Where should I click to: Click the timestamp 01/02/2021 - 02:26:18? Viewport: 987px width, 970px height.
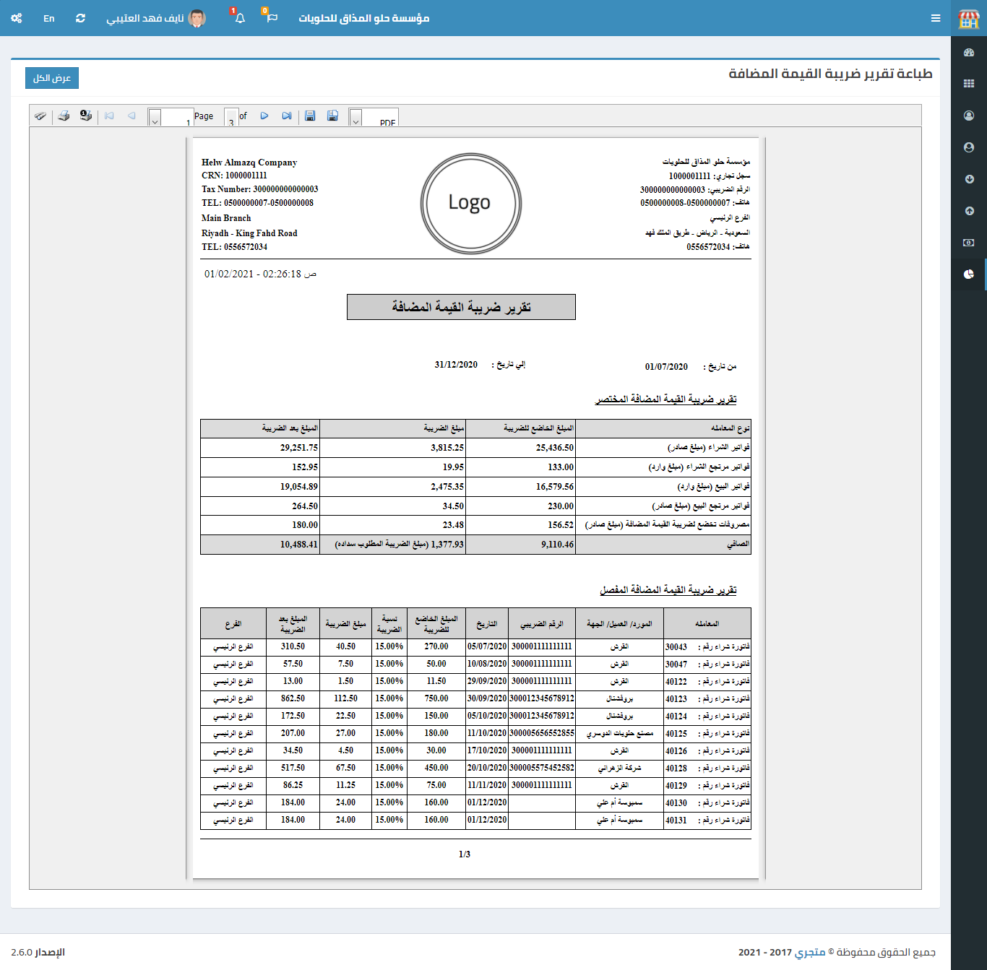coord(260,274)
